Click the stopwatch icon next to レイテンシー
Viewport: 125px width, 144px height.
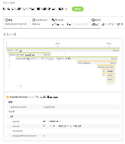pos(34,20)
